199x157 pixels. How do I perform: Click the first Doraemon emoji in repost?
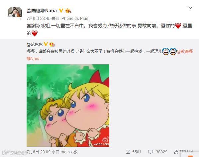[x=166, y=51]
